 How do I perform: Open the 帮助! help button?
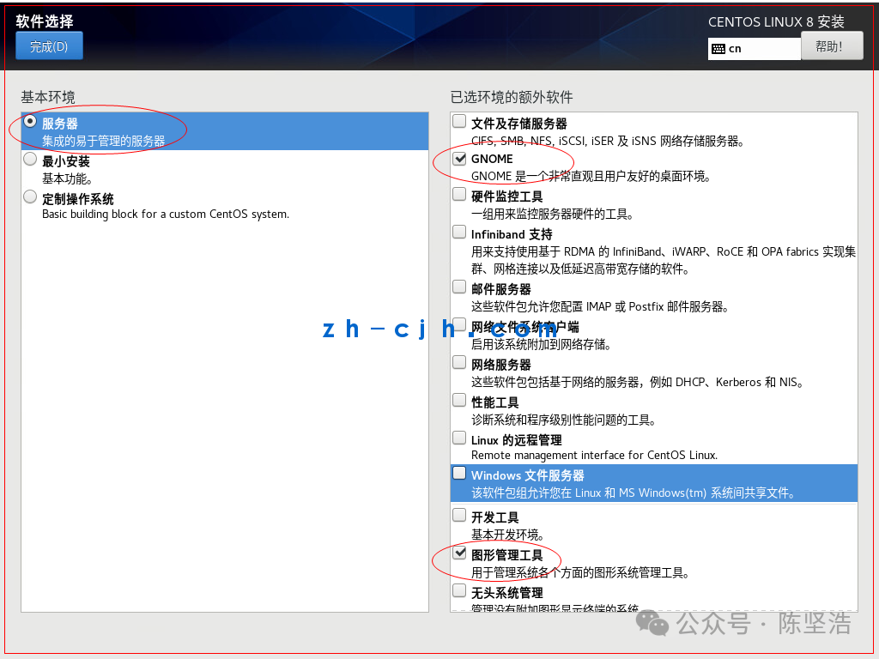point(832,46)
